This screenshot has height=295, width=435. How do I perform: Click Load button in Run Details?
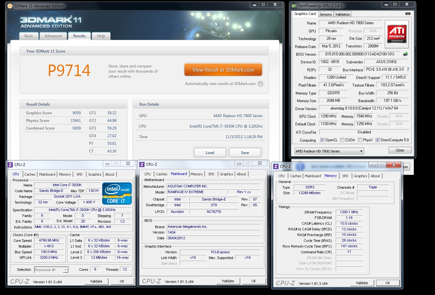point(210,152)
